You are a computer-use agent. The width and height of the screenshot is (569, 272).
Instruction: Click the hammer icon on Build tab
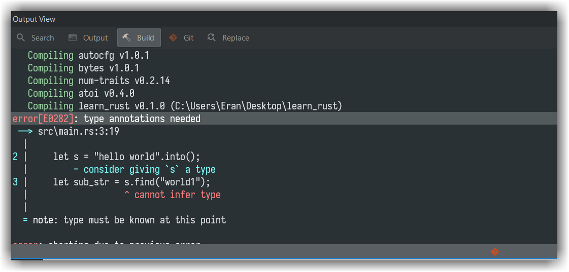tap(127, 37)
